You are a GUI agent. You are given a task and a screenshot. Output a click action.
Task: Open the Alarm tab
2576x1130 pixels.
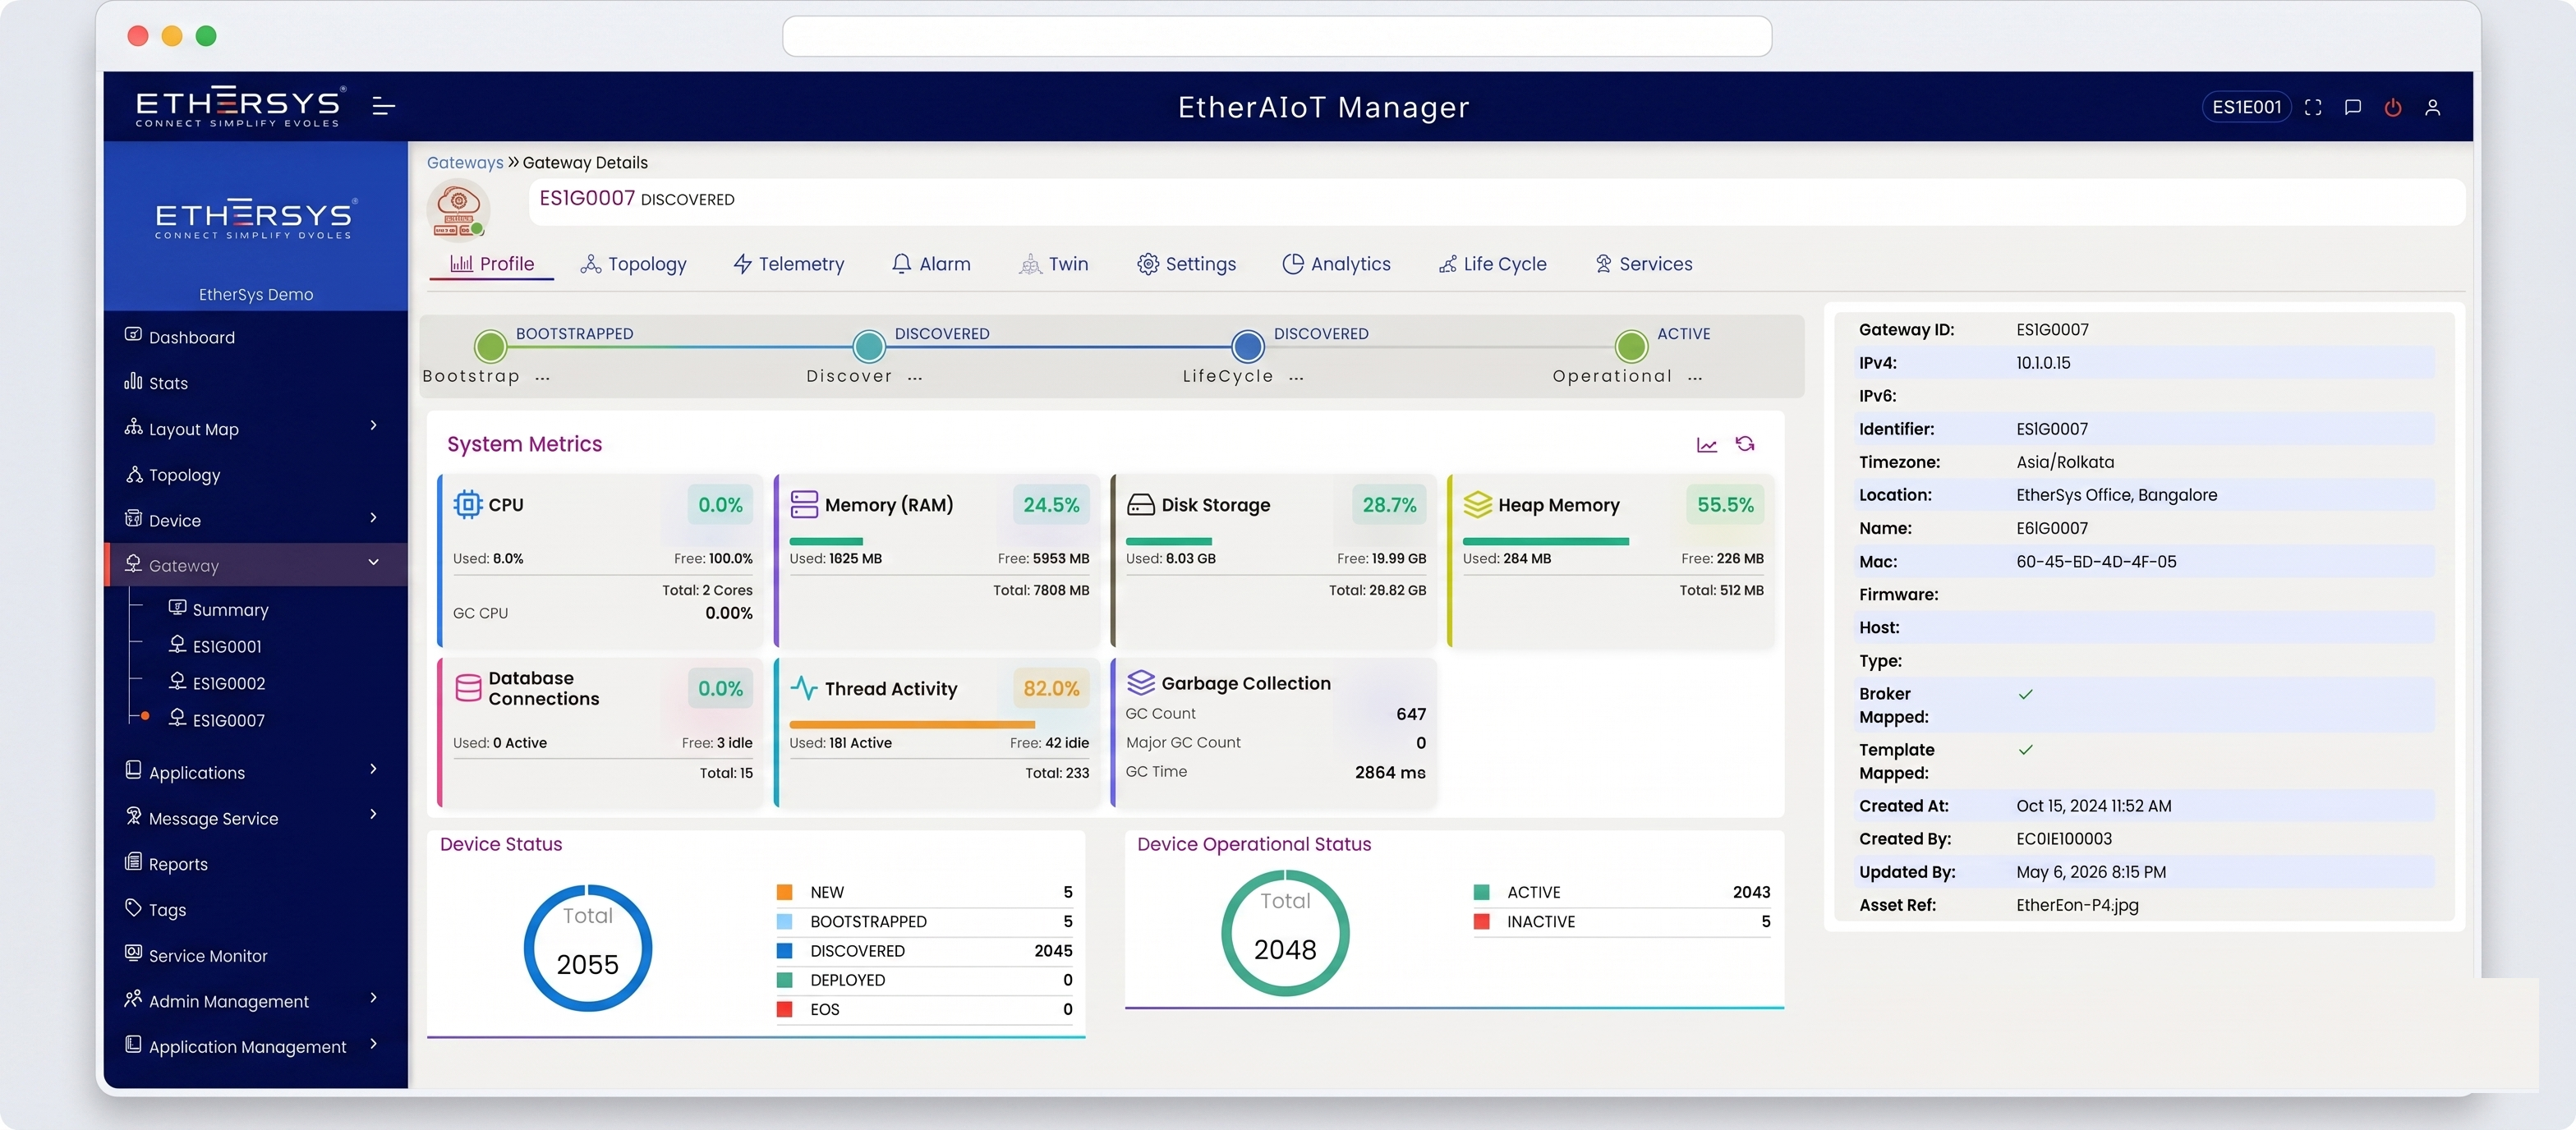930,264
